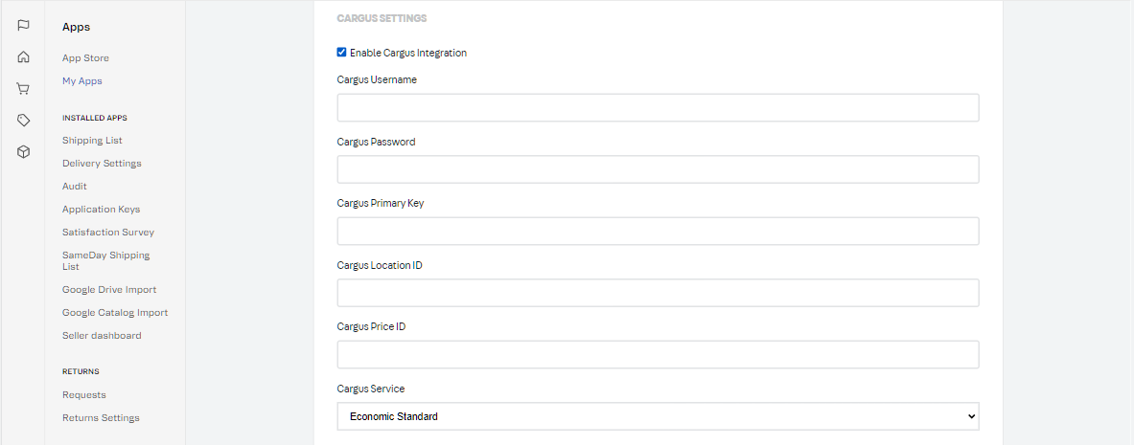Image resolution: width=1134 pixels, height=445 pixels.
Task: Click the flag icon in left rail
Action: (24, 25)
